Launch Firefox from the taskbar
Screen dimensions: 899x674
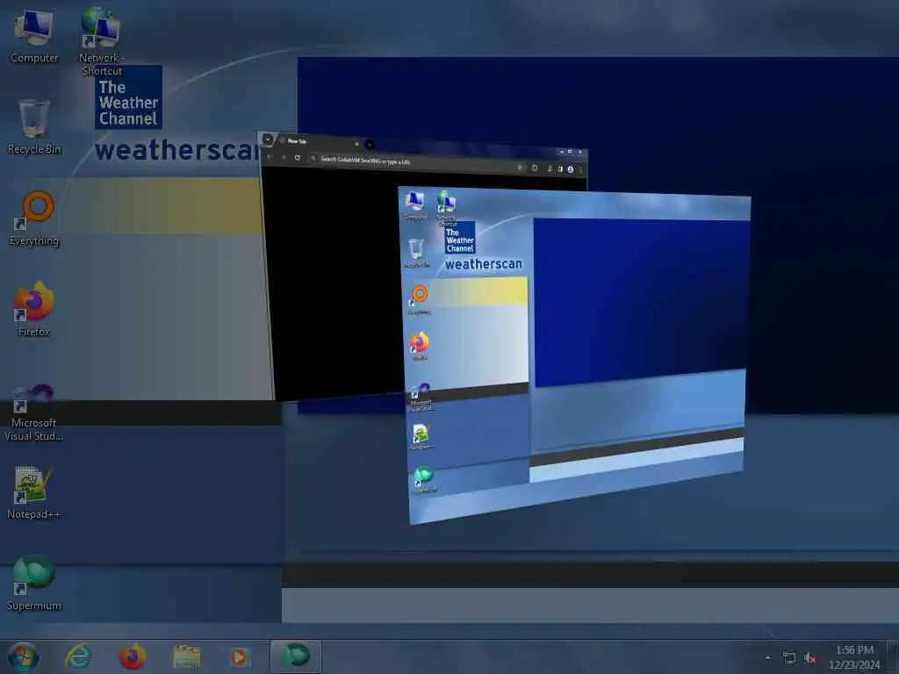coord(132,656)
